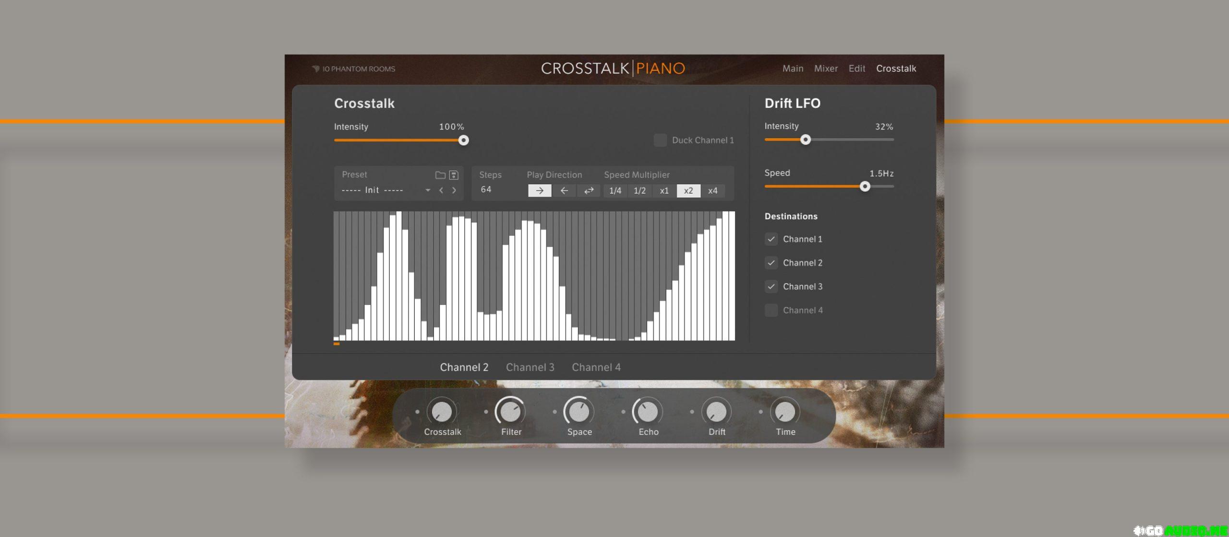Viewport: 1229px width, 537px height.
Task: Click the dot left of Time knob
Action: tap(760, 411)
